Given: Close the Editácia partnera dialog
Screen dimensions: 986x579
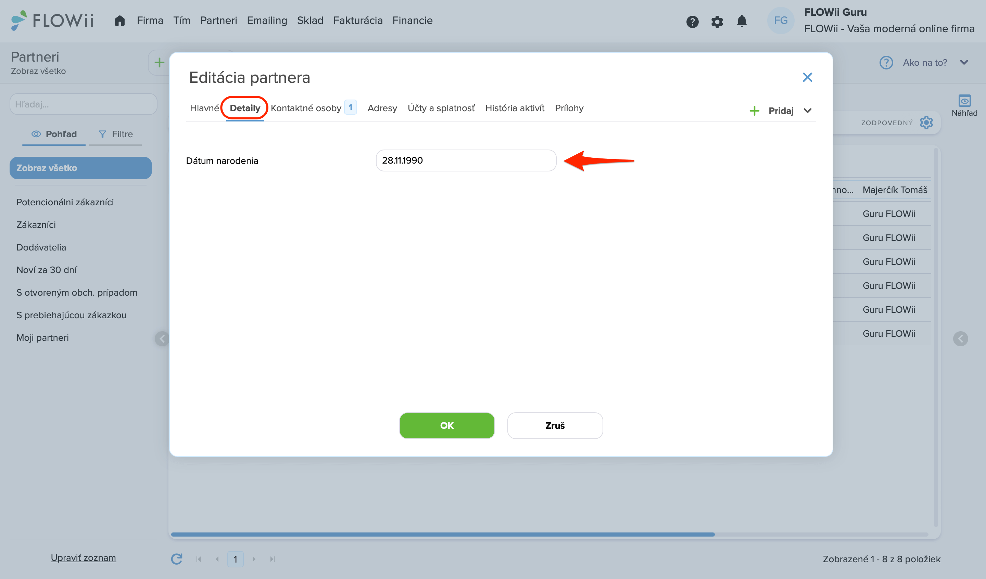Looking at the screenshot, I should click(x=807, y=77).
